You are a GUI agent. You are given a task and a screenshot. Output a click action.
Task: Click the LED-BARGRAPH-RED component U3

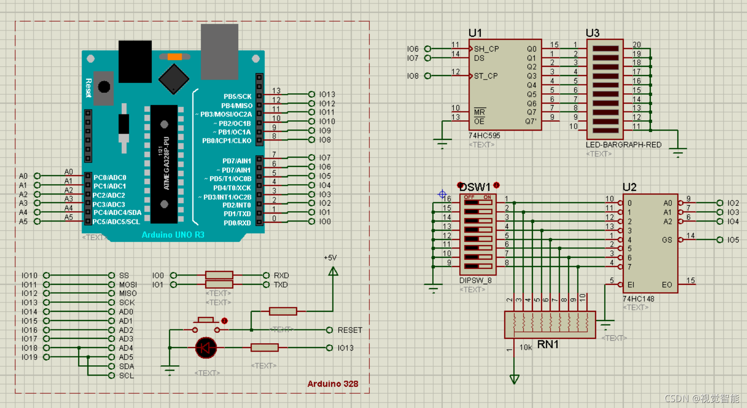tap(605, 88)
